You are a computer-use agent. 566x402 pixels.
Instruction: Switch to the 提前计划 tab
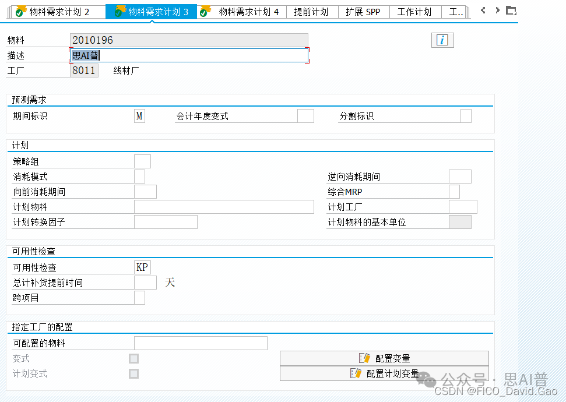coord(312,10)
